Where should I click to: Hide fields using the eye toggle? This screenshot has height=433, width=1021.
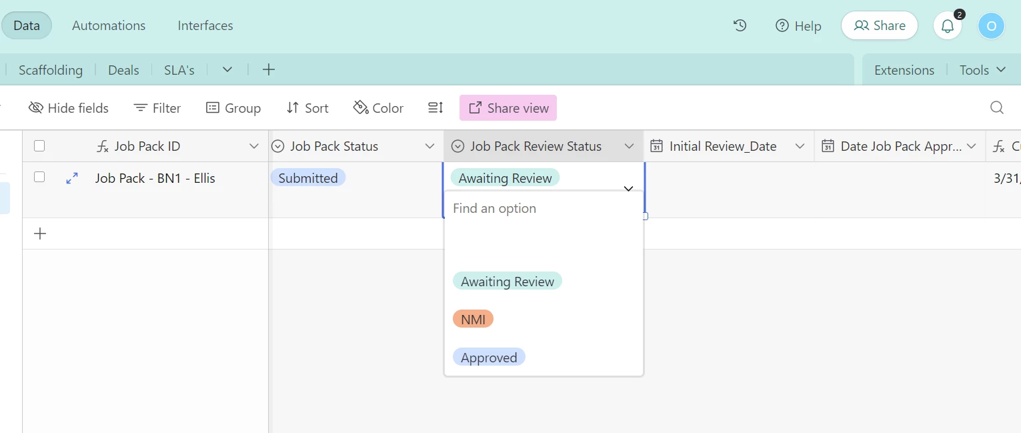tap(69, 108)
